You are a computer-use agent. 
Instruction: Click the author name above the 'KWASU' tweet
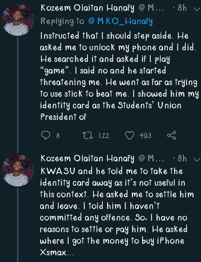(x=88, y=159)
